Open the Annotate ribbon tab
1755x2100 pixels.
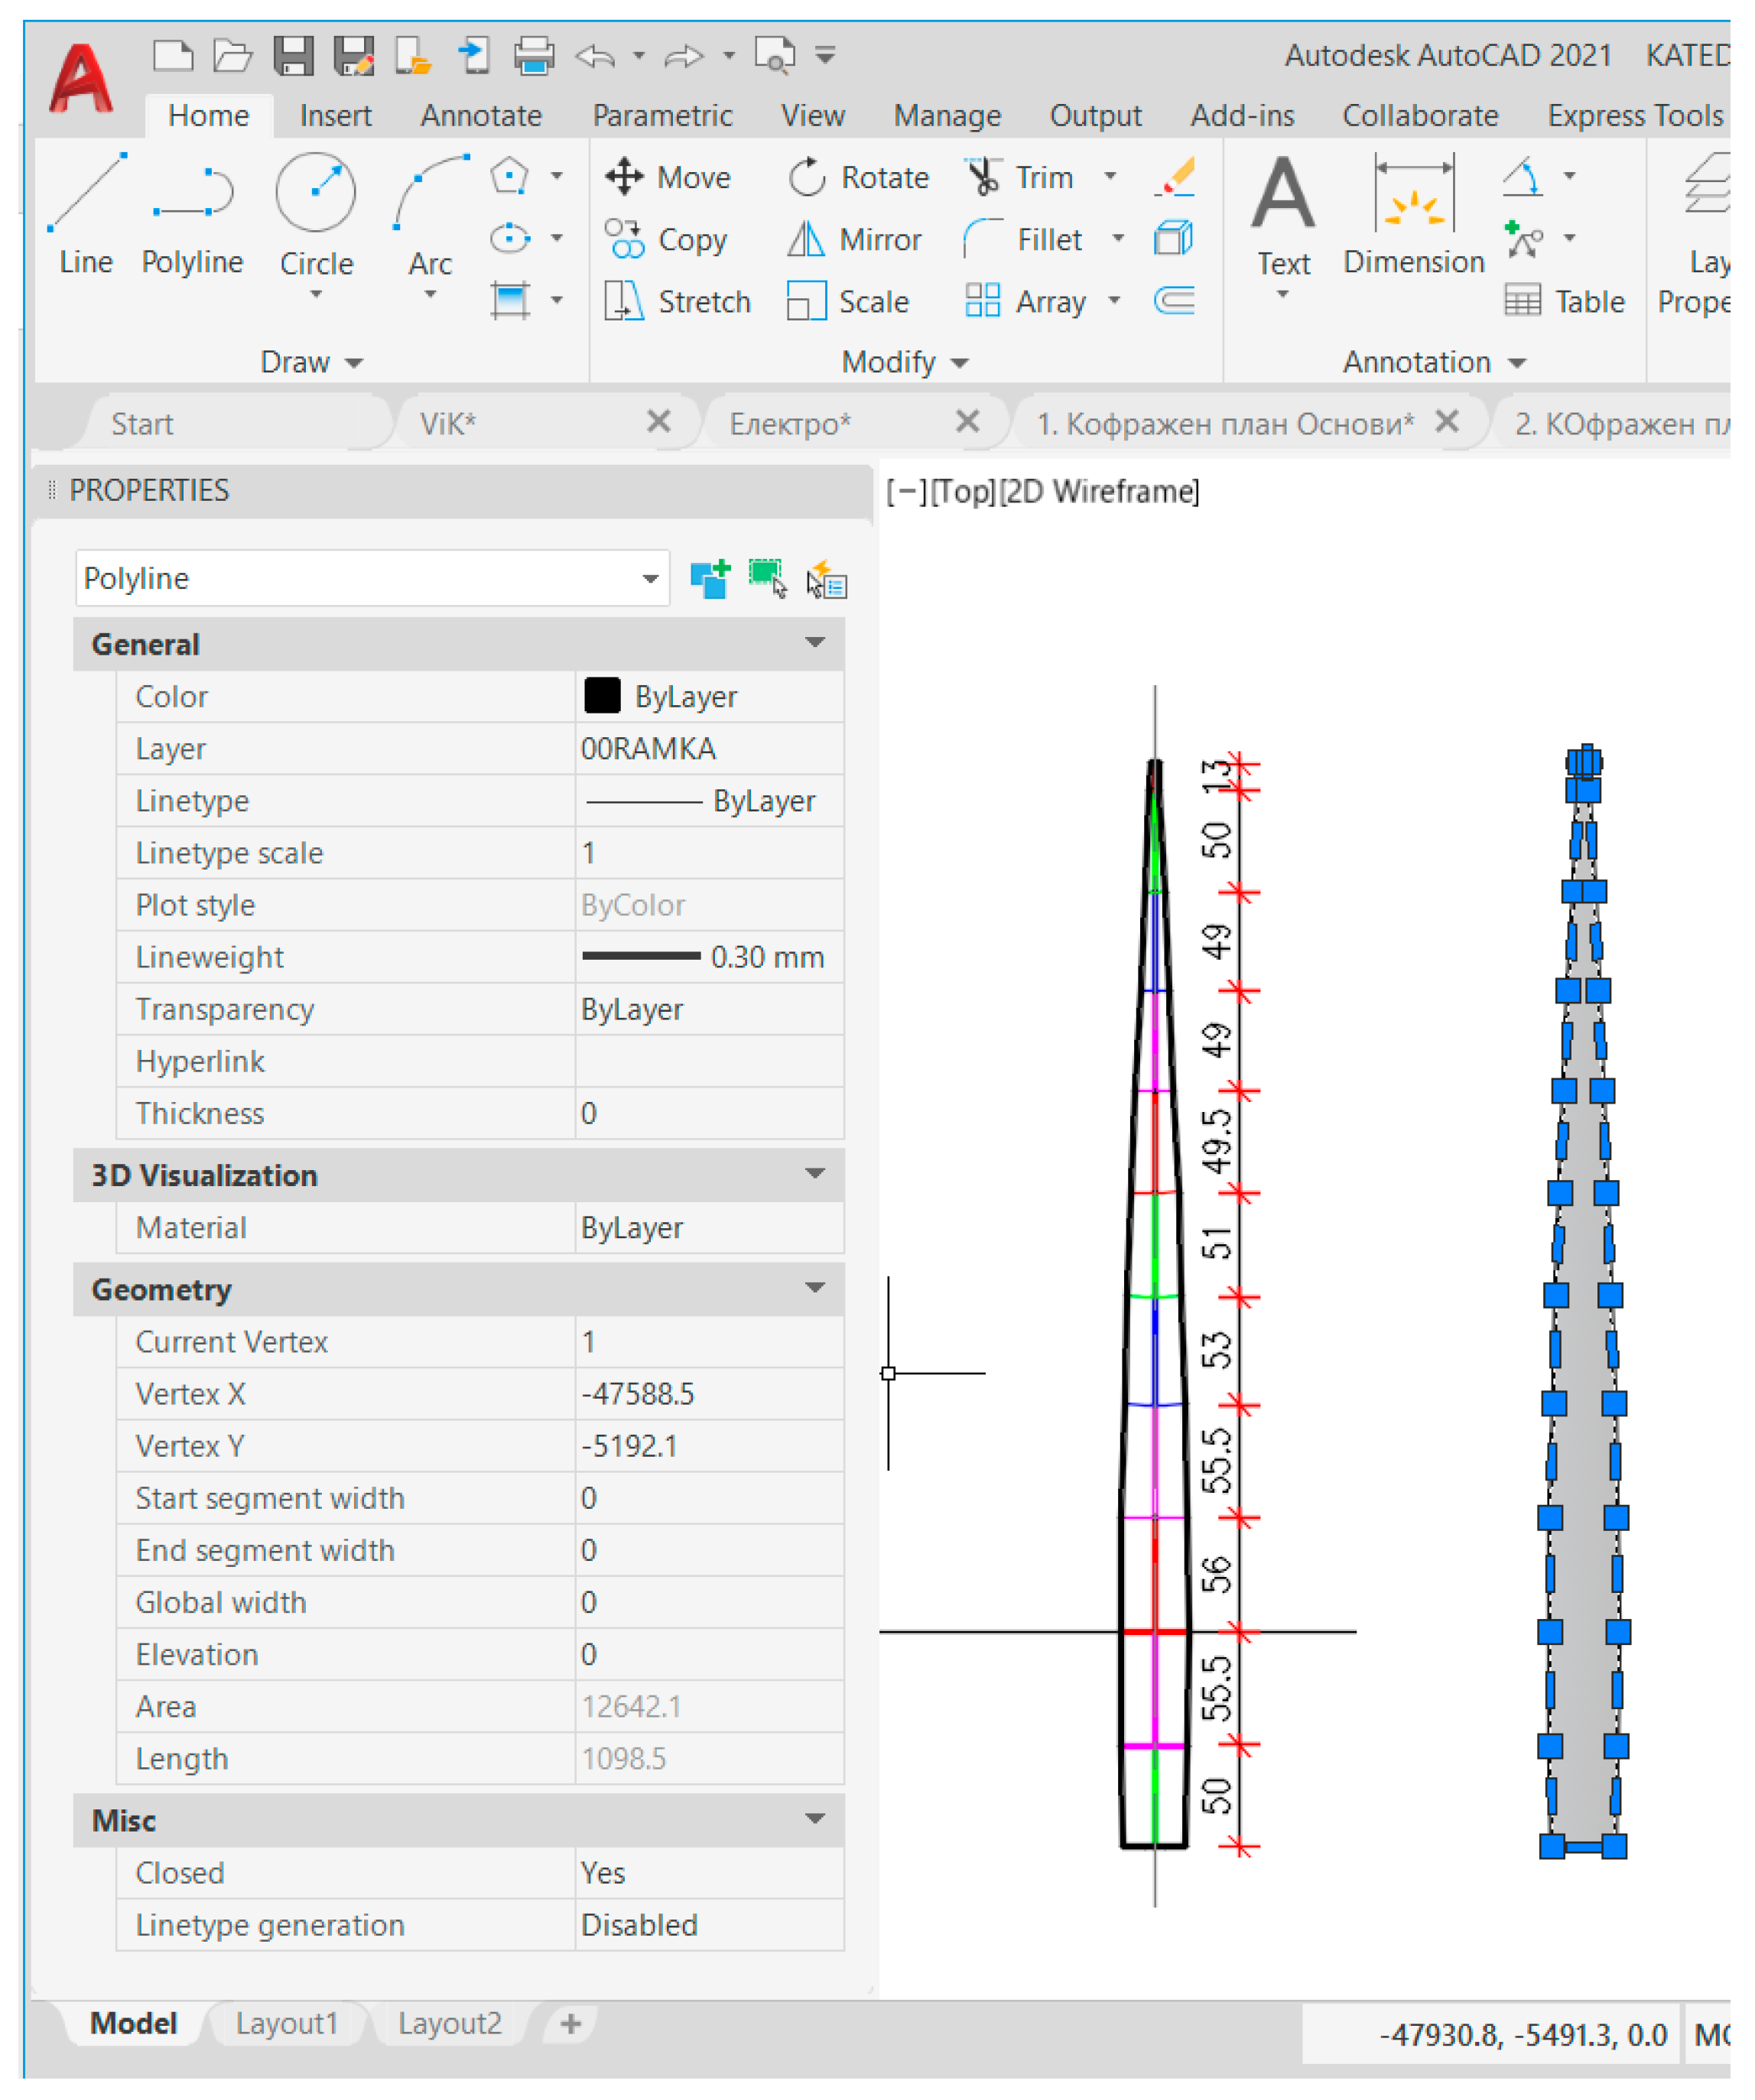click(481, 116)
